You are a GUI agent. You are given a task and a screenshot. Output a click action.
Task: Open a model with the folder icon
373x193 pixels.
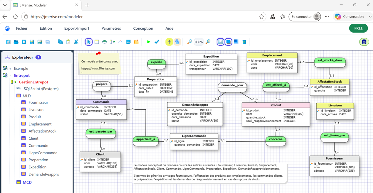click(x=16, y=42)
